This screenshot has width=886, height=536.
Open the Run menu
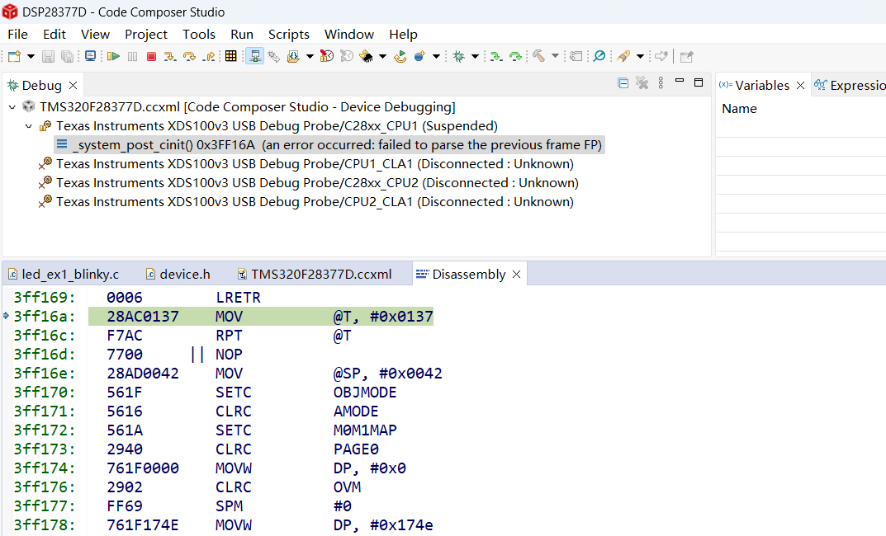pos(241,34)
